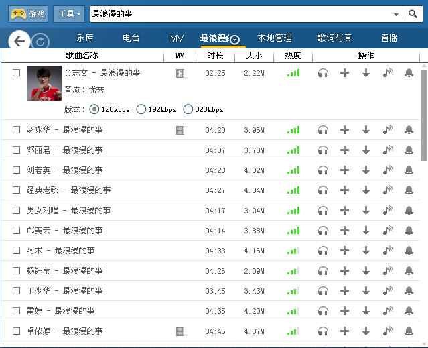The width and height of the screenshot is (428, 348).
Task: Select the 320kbps quality option
Action: pos(188,109)
